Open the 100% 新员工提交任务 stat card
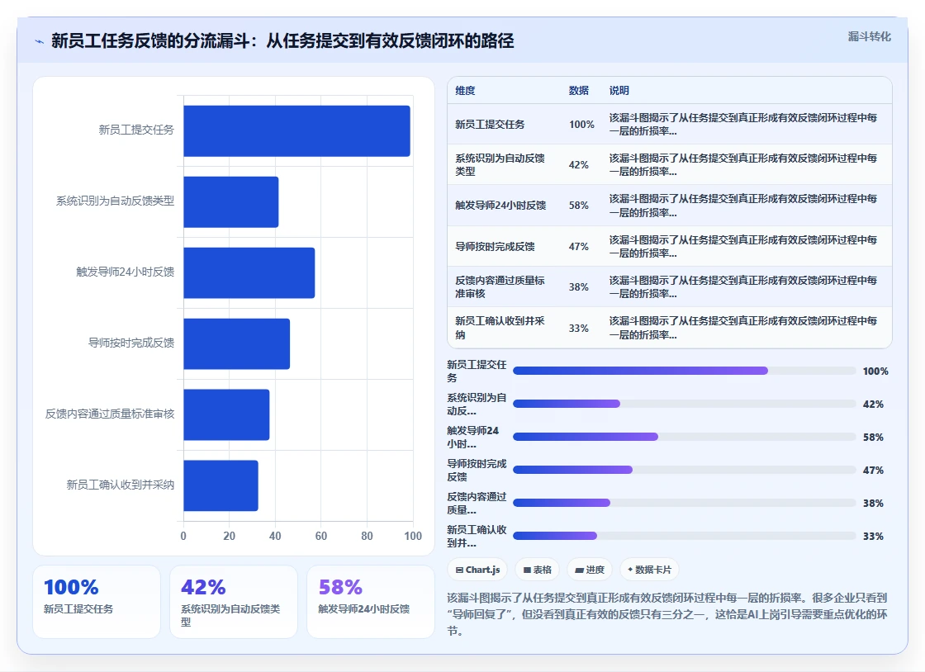925x672 pixels. [x=97, y=602]
